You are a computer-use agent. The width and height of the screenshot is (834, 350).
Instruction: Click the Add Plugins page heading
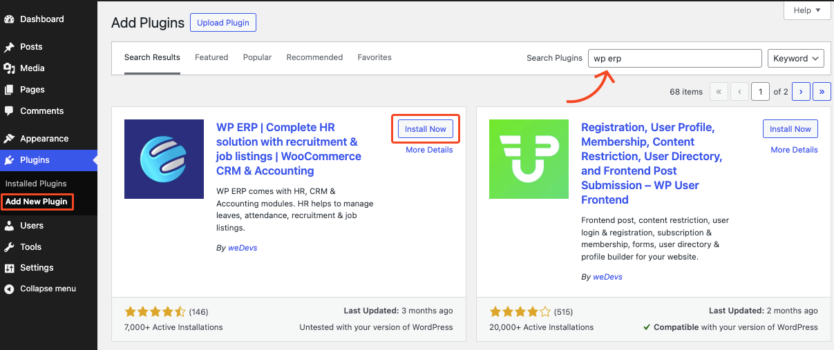[x=148, y=23]
